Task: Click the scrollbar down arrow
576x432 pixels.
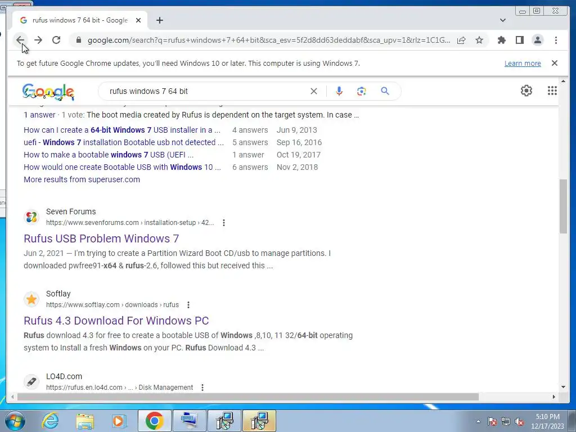Action: point(563,387)
